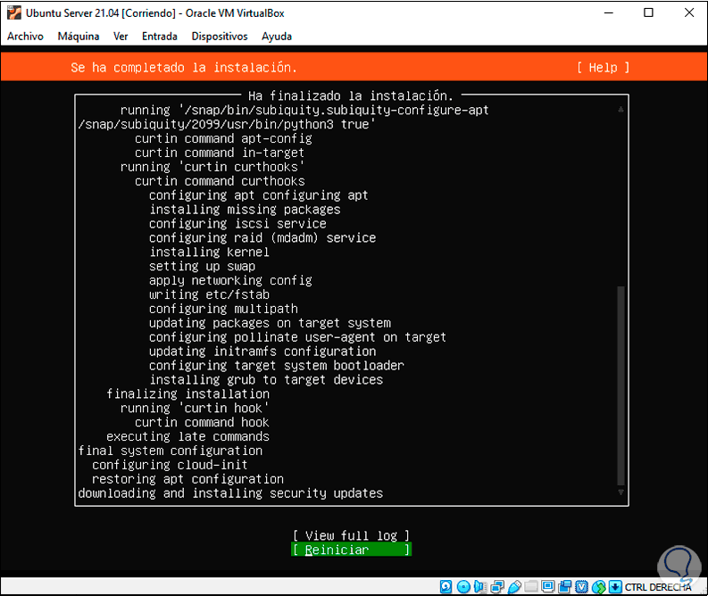Open the Ayuda menu
This screenshot has height=596, width=708.
(277, 36)
